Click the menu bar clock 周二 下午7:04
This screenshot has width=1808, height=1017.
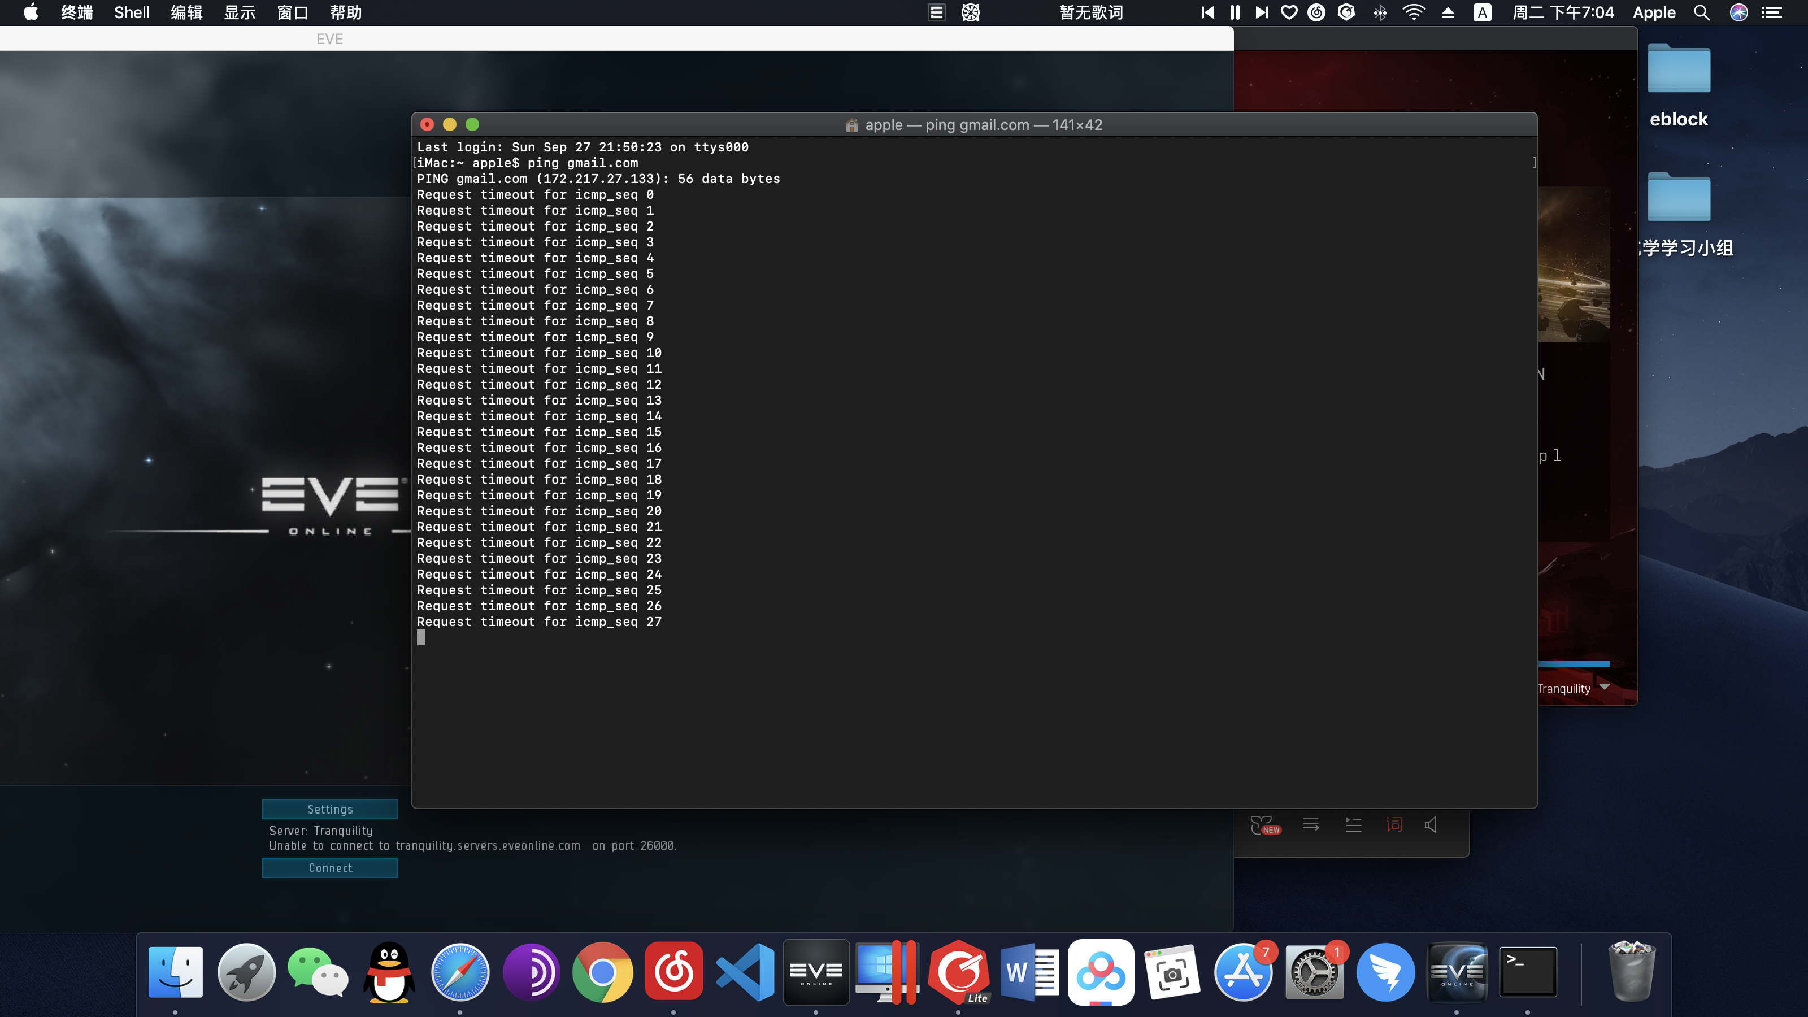1563,12
